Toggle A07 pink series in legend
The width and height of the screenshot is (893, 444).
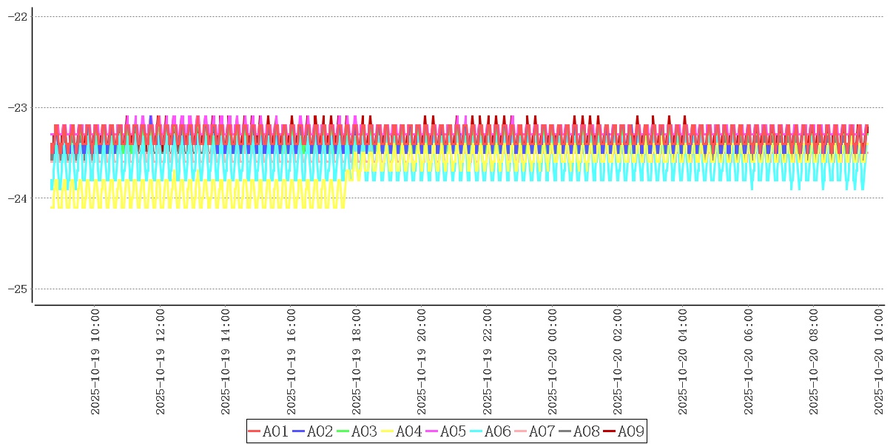point(535,431)
